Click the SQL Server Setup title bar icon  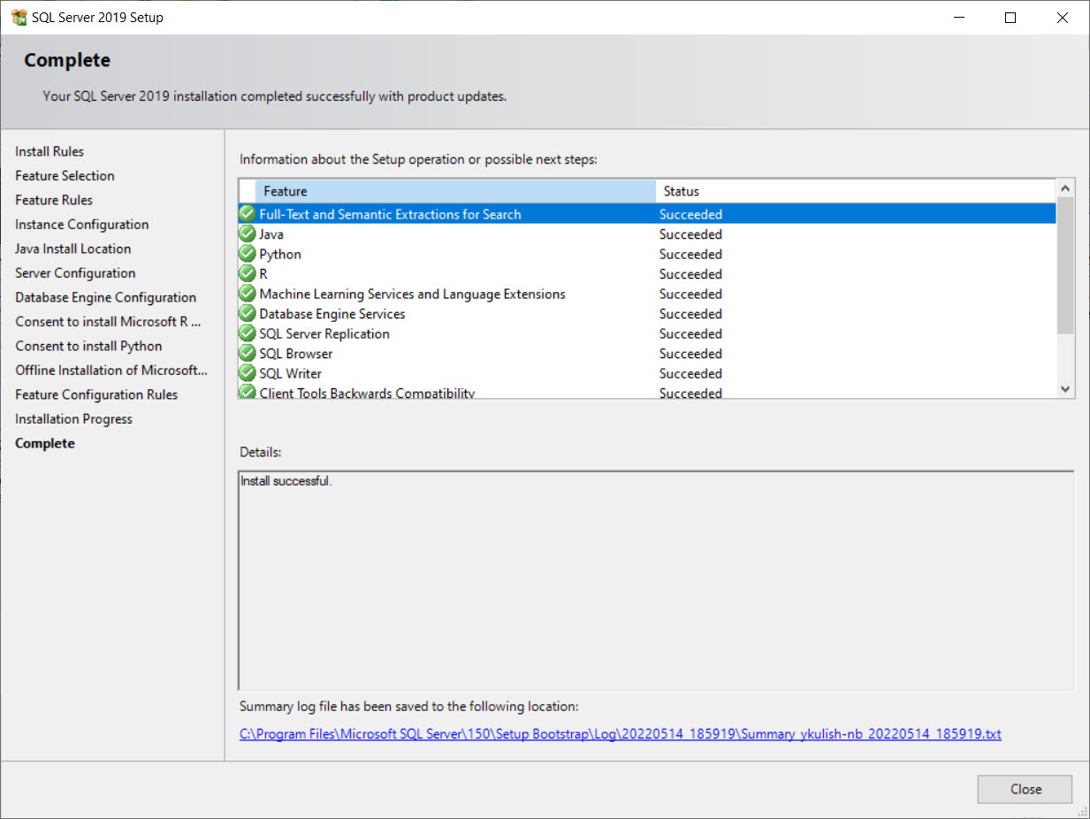point(19,18)
